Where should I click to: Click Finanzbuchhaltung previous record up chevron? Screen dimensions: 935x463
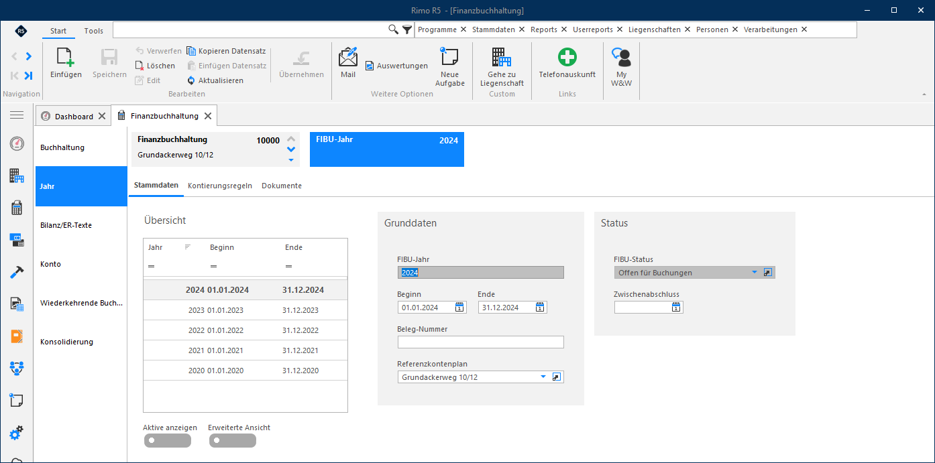pos(291,139)
